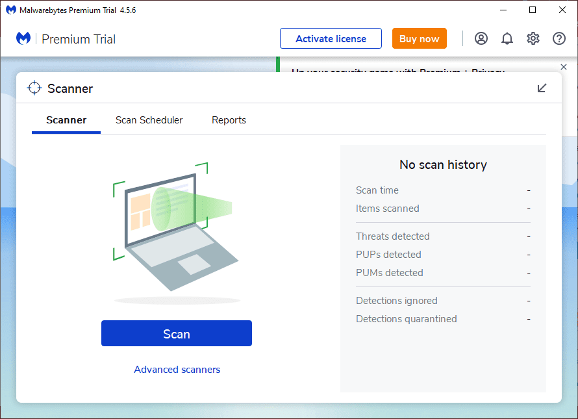Collapse the Scanner panel with arrow icon
Viewport: 578px width, 419px height.
pos(542,88)
